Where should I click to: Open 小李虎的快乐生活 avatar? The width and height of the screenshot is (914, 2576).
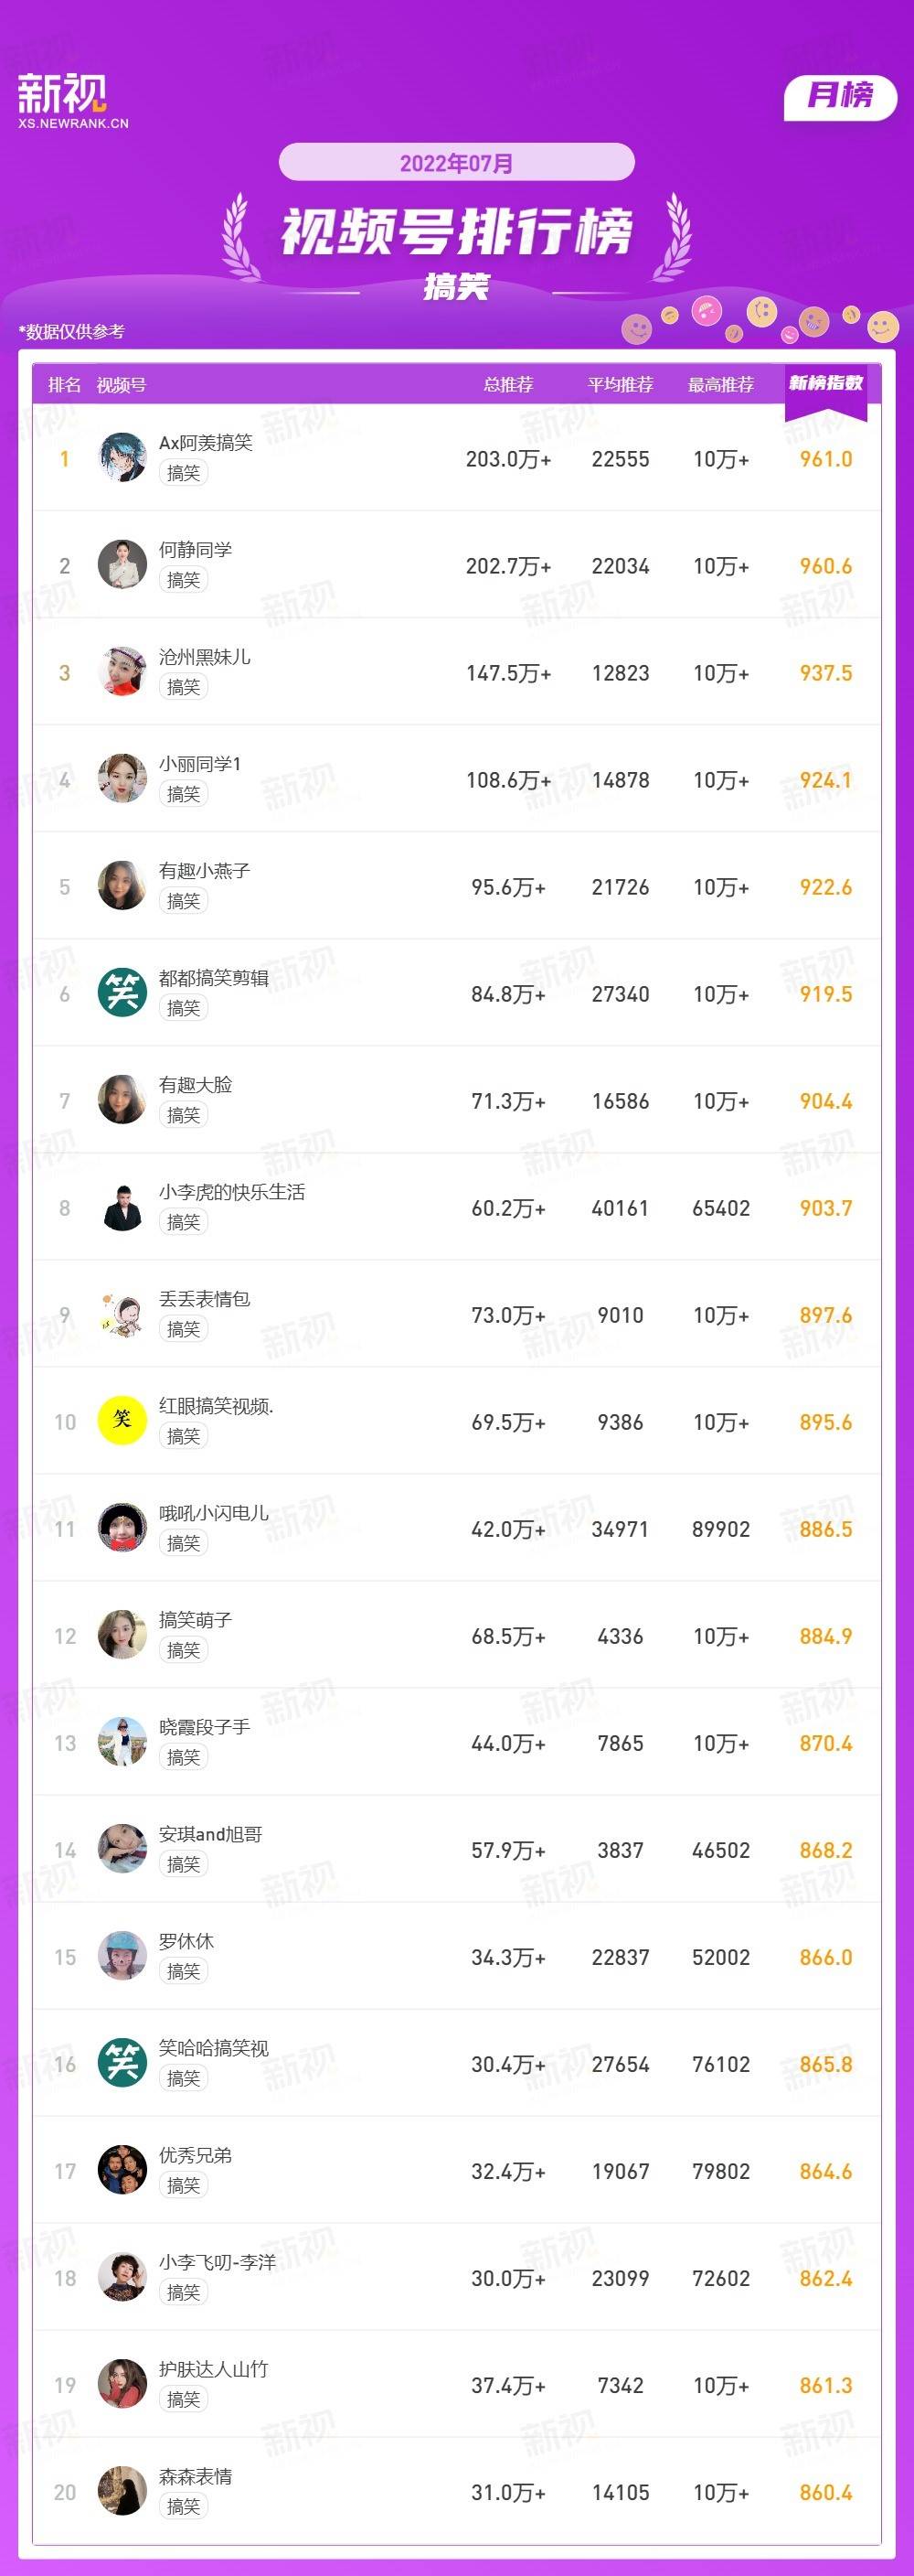(x=122, y=1207)
